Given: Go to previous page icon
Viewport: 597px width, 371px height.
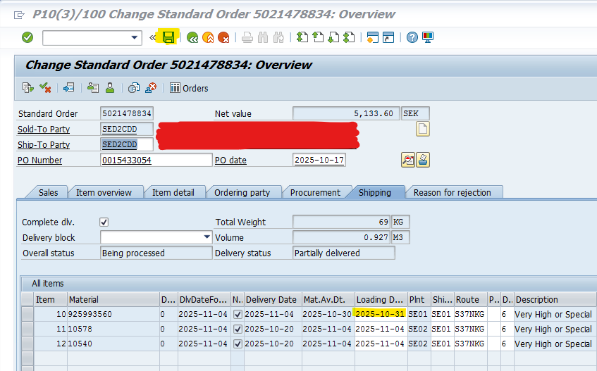Looking at the screenshot, I should tap(318, 37).
